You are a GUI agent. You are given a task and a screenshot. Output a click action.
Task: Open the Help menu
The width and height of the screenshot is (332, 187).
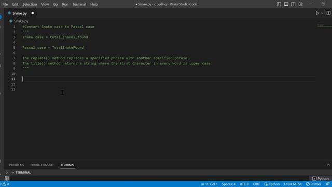pos(94,4)
